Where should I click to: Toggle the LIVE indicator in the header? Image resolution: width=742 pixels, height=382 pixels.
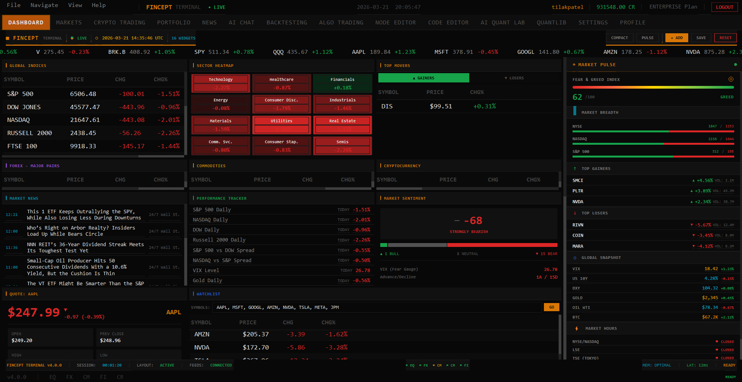coord(217,7)
